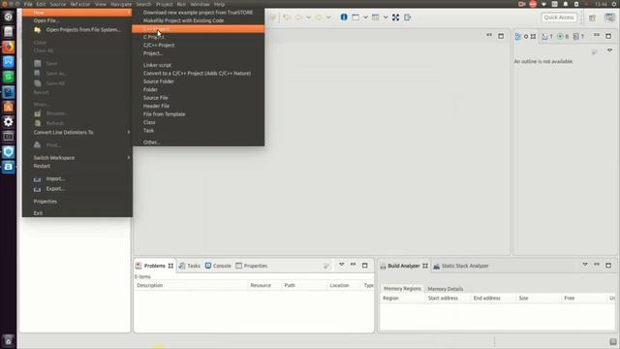Open the Trash in the dock
Viewport: 620px width, 349px height.
click(x=9, y=340)
